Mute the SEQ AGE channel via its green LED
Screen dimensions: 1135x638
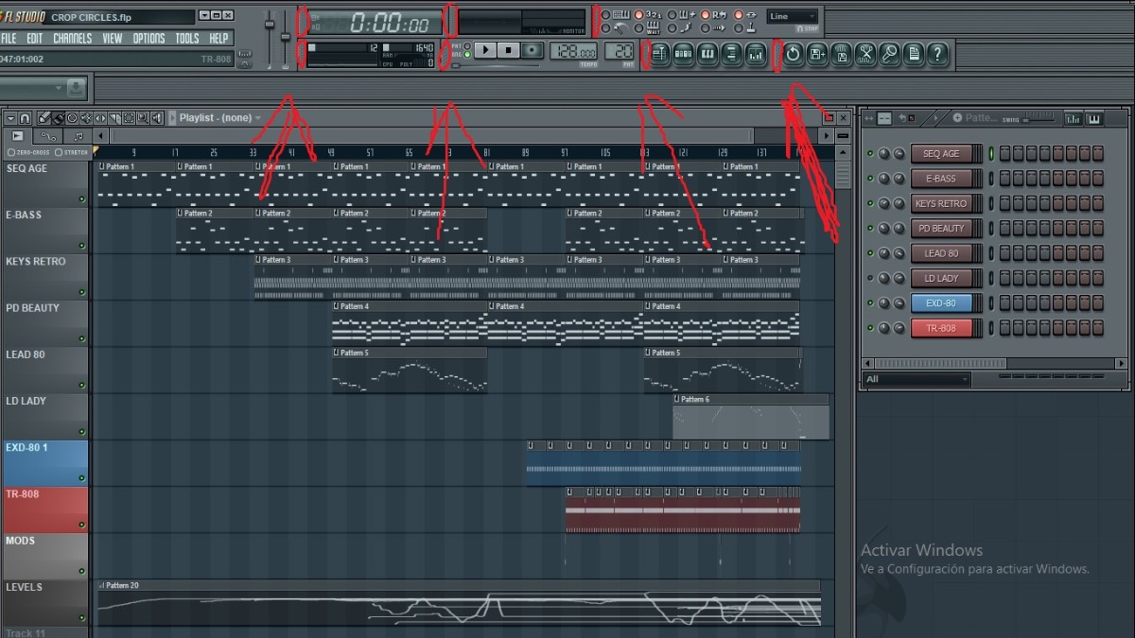click(870, 154)
